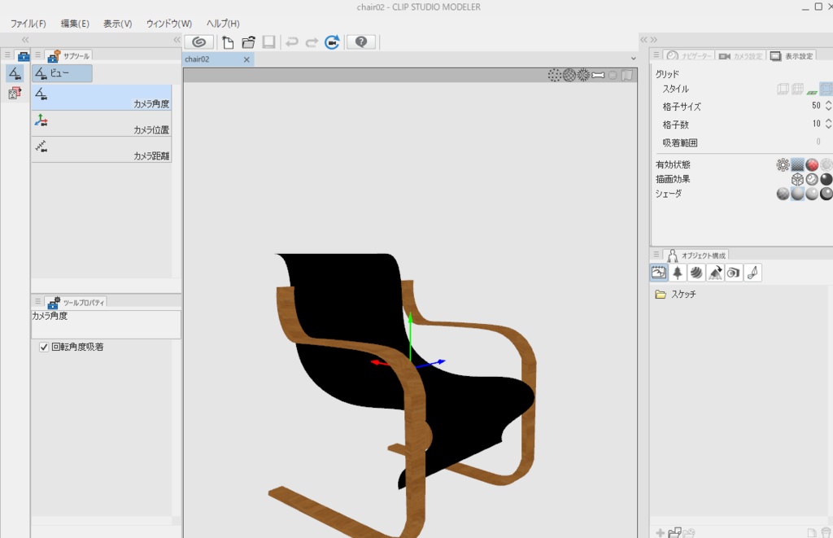833x538 pixels.
Task: Select the ビュー sub tool group
Action: [x=62, y=73]
